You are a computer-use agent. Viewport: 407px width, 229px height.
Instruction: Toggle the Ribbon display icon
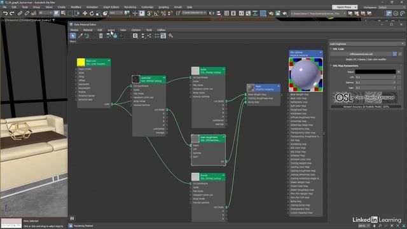(242, 13)
